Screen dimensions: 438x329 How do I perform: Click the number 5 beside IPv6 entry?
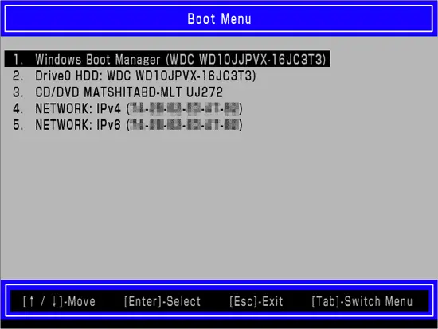pos(18,124)
